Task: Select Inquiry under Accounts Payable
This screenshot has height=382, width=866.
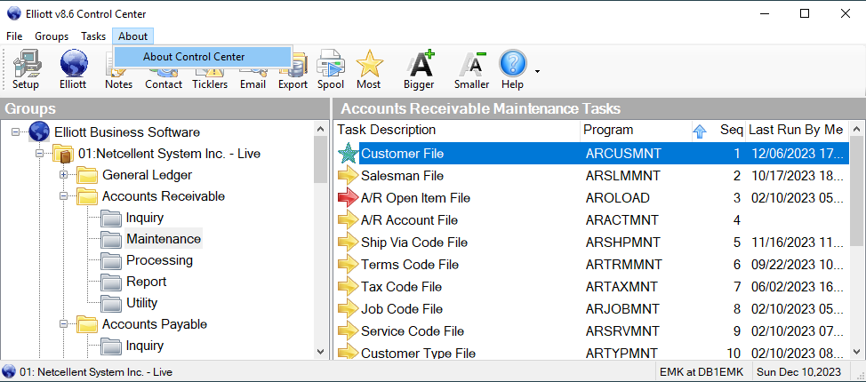Action: [145, 346]
